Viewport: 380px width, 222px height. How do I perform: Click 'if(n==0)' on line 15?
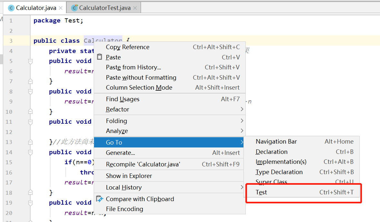(x=79, y=162)
